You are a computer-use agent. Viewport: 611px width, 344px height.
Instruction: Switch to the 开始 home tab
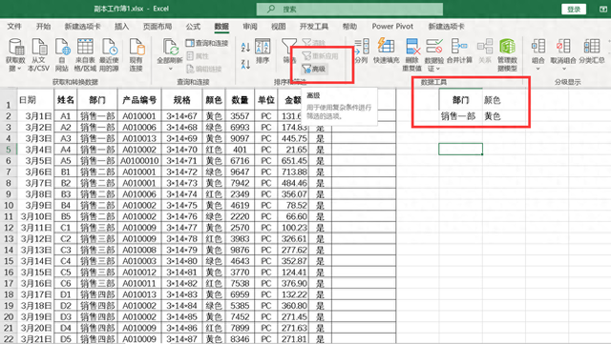point(43,27)
